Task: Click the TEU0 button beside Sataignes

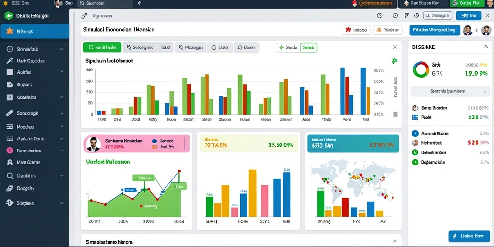Action: point(165,48)
